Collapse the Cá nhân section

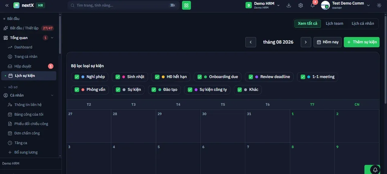point(52,95)
